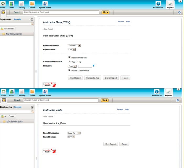Open My Bookmarks folder in bottom screen
This screenshot has height=168, width=184.
coord(14,122)
